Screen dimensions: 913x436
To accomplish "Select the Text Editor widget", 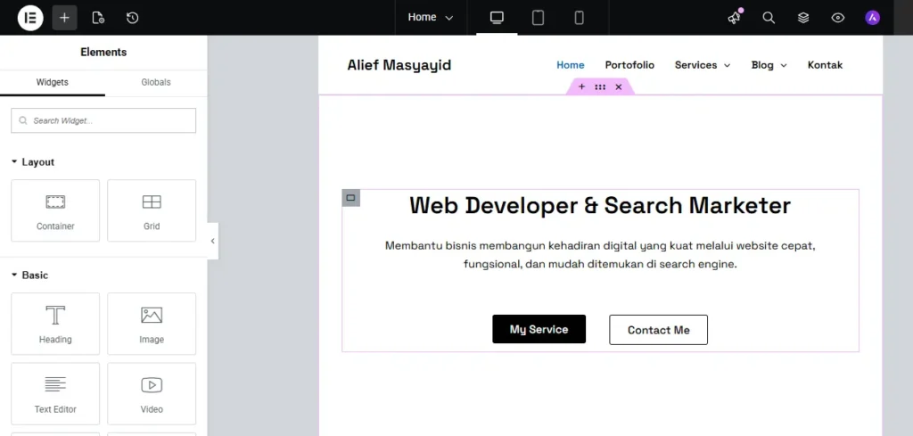I will [x=55, y=393].
